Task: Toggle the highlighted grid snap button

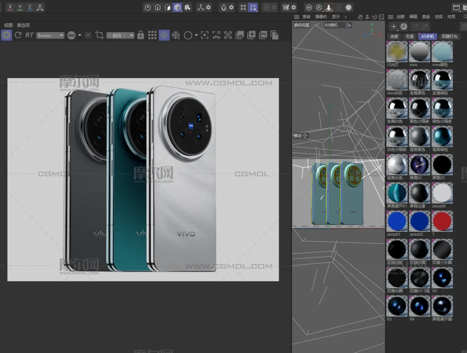Action: (x=253, y=7)
